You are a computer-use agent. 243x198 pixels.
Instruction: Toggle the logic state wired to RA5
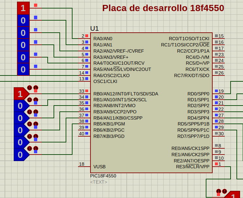click(23, 69)
